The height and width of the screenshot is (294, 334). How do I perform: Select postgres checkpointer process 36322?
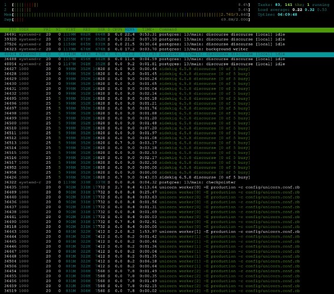point(167,183)
